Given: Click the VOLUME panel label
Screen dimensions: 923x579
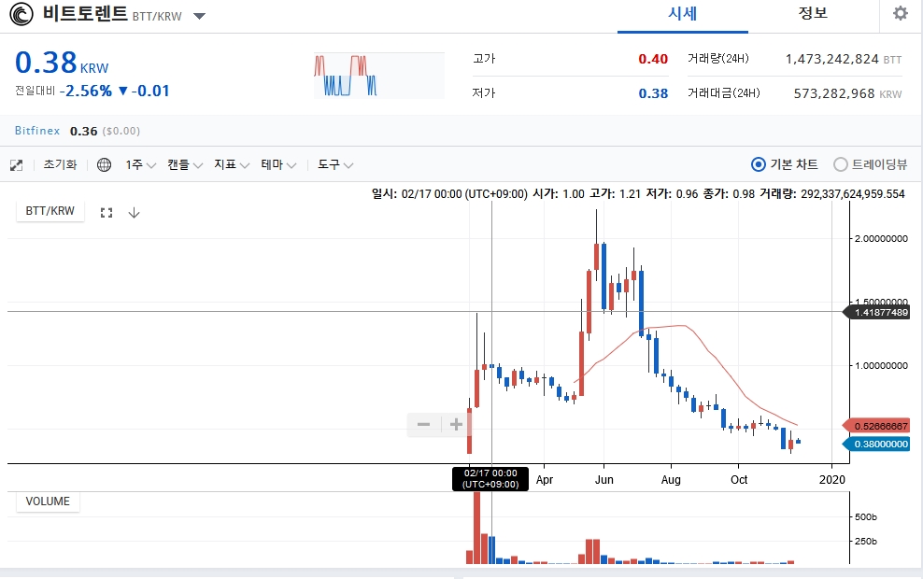Looking at the screenshot, I should (48, 501).
